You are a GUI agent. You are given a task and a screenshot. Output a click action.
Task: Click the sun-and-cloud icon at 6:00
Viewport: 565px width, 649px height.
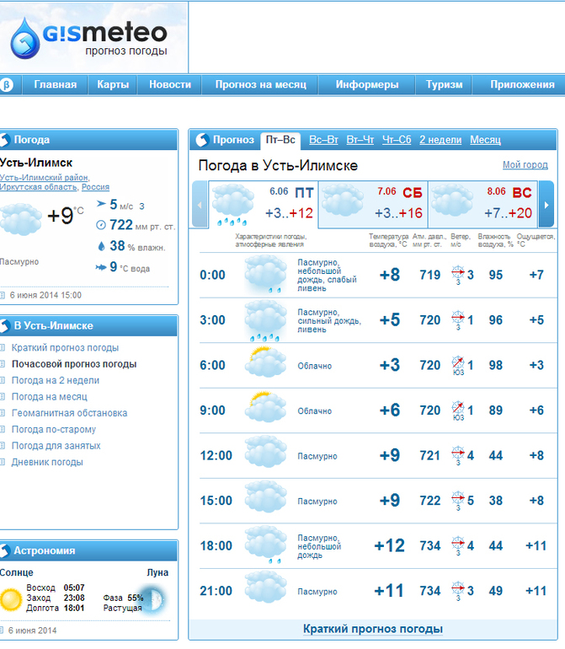tap(265, 362)
